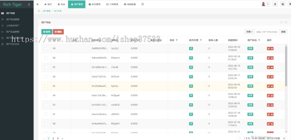Select the checkbox for user row 83
Image resolution: width=291 pixels, height=140 pixels.
[46, 105]
